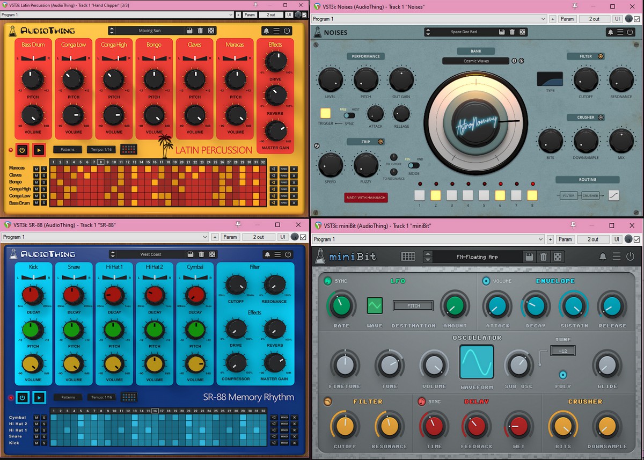Toggle power button in Latin Percussion header

tap(287, 31)
